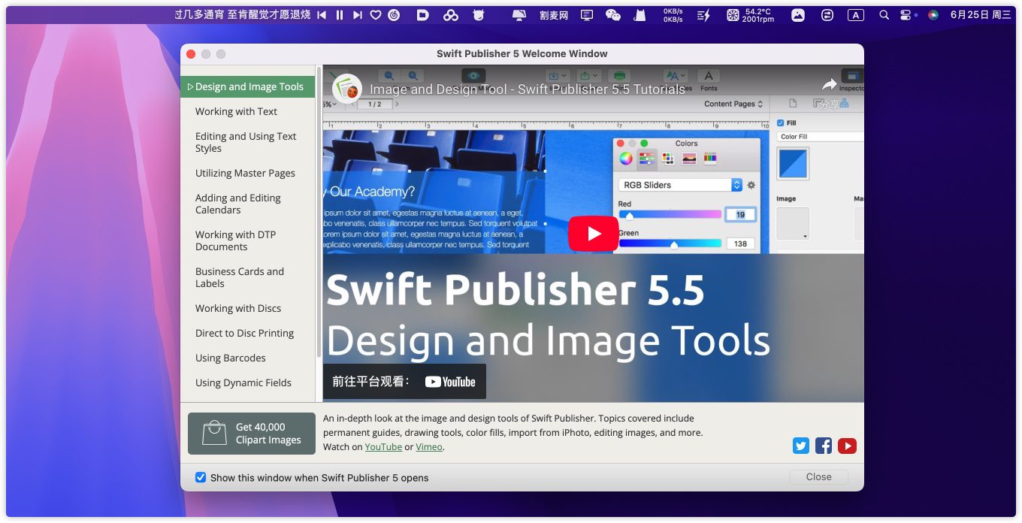Follow the Vimeo link in the description
The image size is (1022, 523).
coord(429,447)
